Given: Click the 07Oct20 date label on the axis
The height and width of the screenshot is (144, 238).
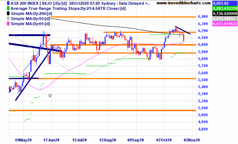Looking at the screenshot, I should pos(164,140).
